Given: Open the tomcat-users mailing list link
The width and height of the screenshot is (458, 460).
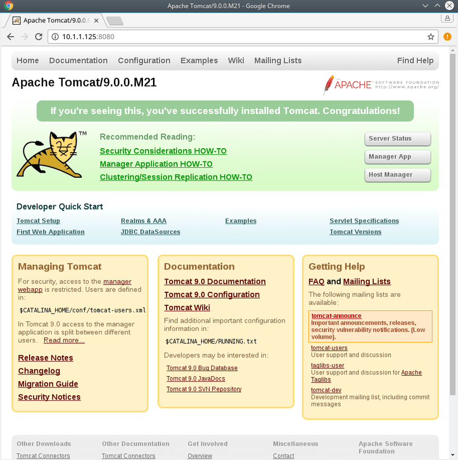Looking at the screenshot, I should coord(330,348).
